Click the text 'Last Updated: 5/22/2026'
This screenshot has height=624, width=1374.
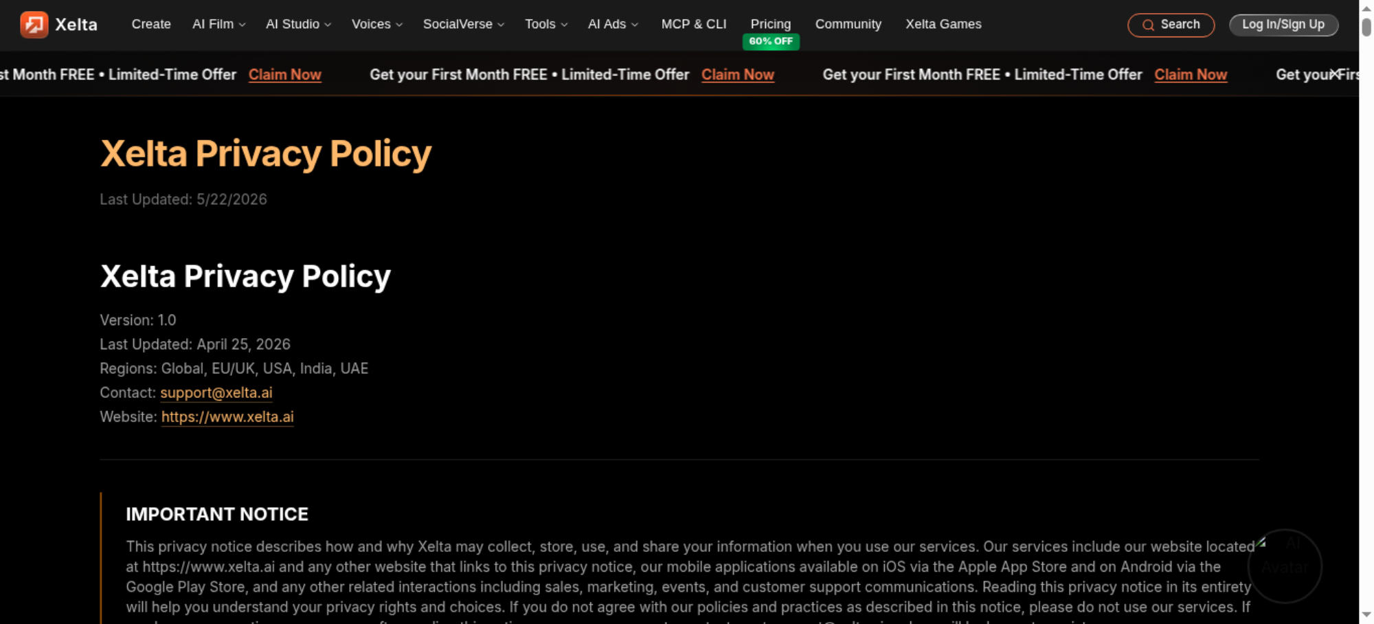tap(183, 199)
